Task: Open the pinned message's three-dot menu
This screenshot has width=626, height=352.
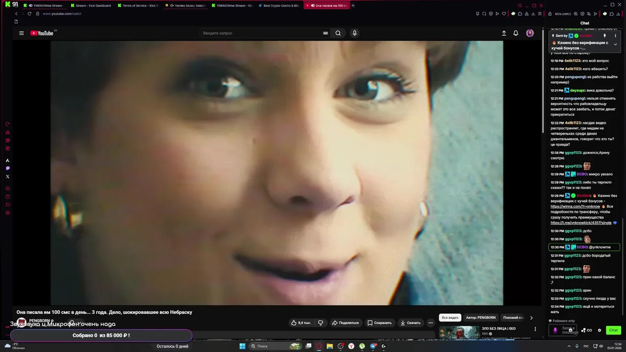Action: (x=615, y=36)
